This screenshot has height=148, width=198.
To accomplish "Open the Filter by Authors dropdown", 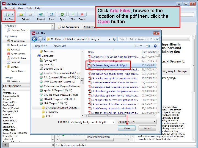I will (x=16, y=86).
